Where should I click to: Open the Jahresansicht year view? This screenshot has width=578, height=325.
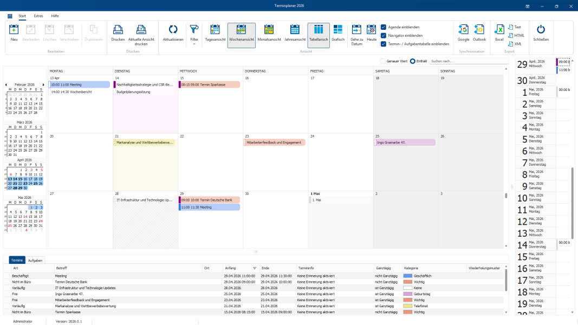pyautogui.click(x=295, y=30)
